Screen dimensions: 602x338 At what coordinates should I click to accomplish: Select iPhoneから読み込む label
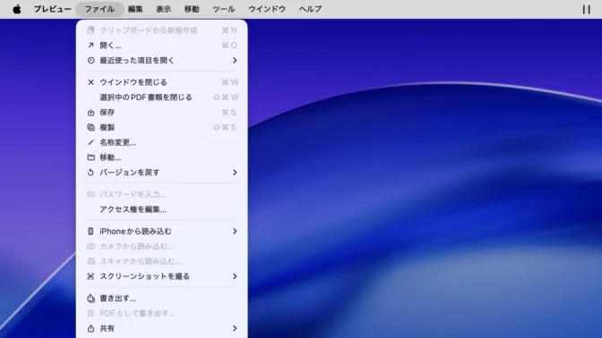(x=135, y=231)
